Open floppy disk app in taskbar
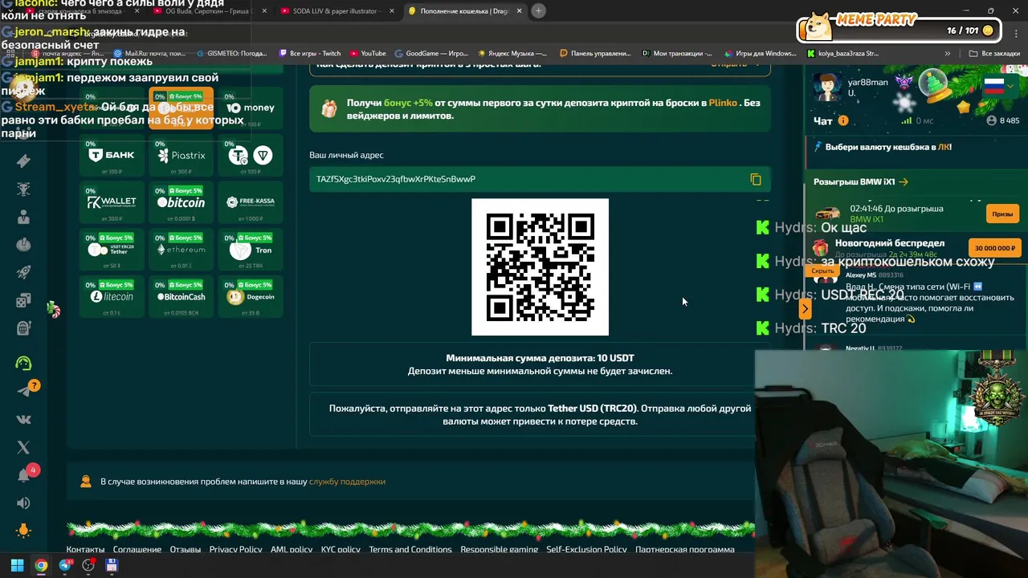This screenshot has width=1028, height=578. [x=112, y=565]
